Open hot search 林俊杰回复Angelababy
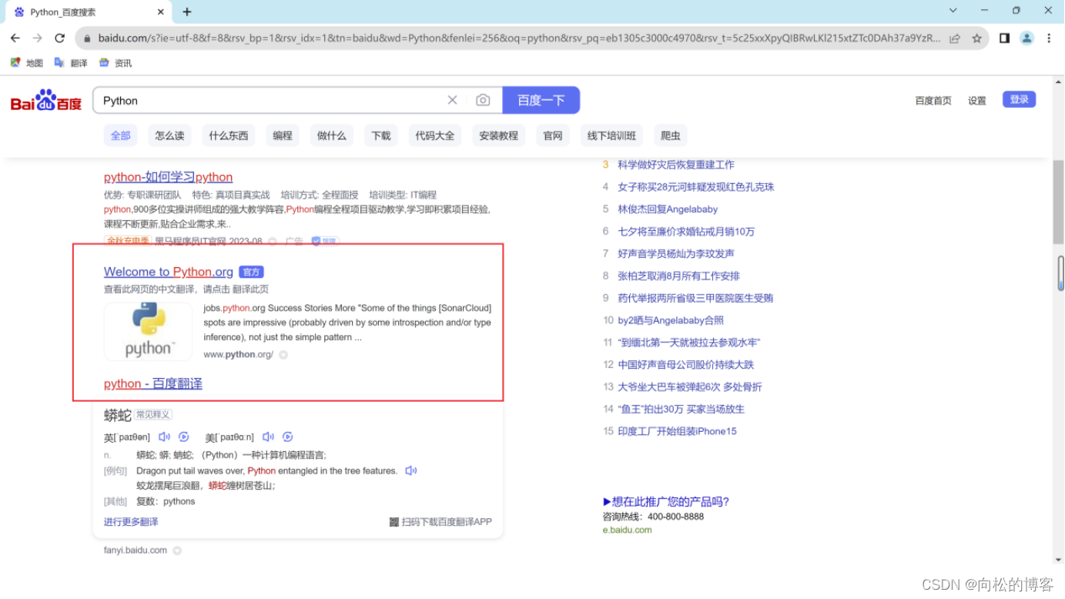The width and height of the screenshot is (1065, 599). click(668, 209)
